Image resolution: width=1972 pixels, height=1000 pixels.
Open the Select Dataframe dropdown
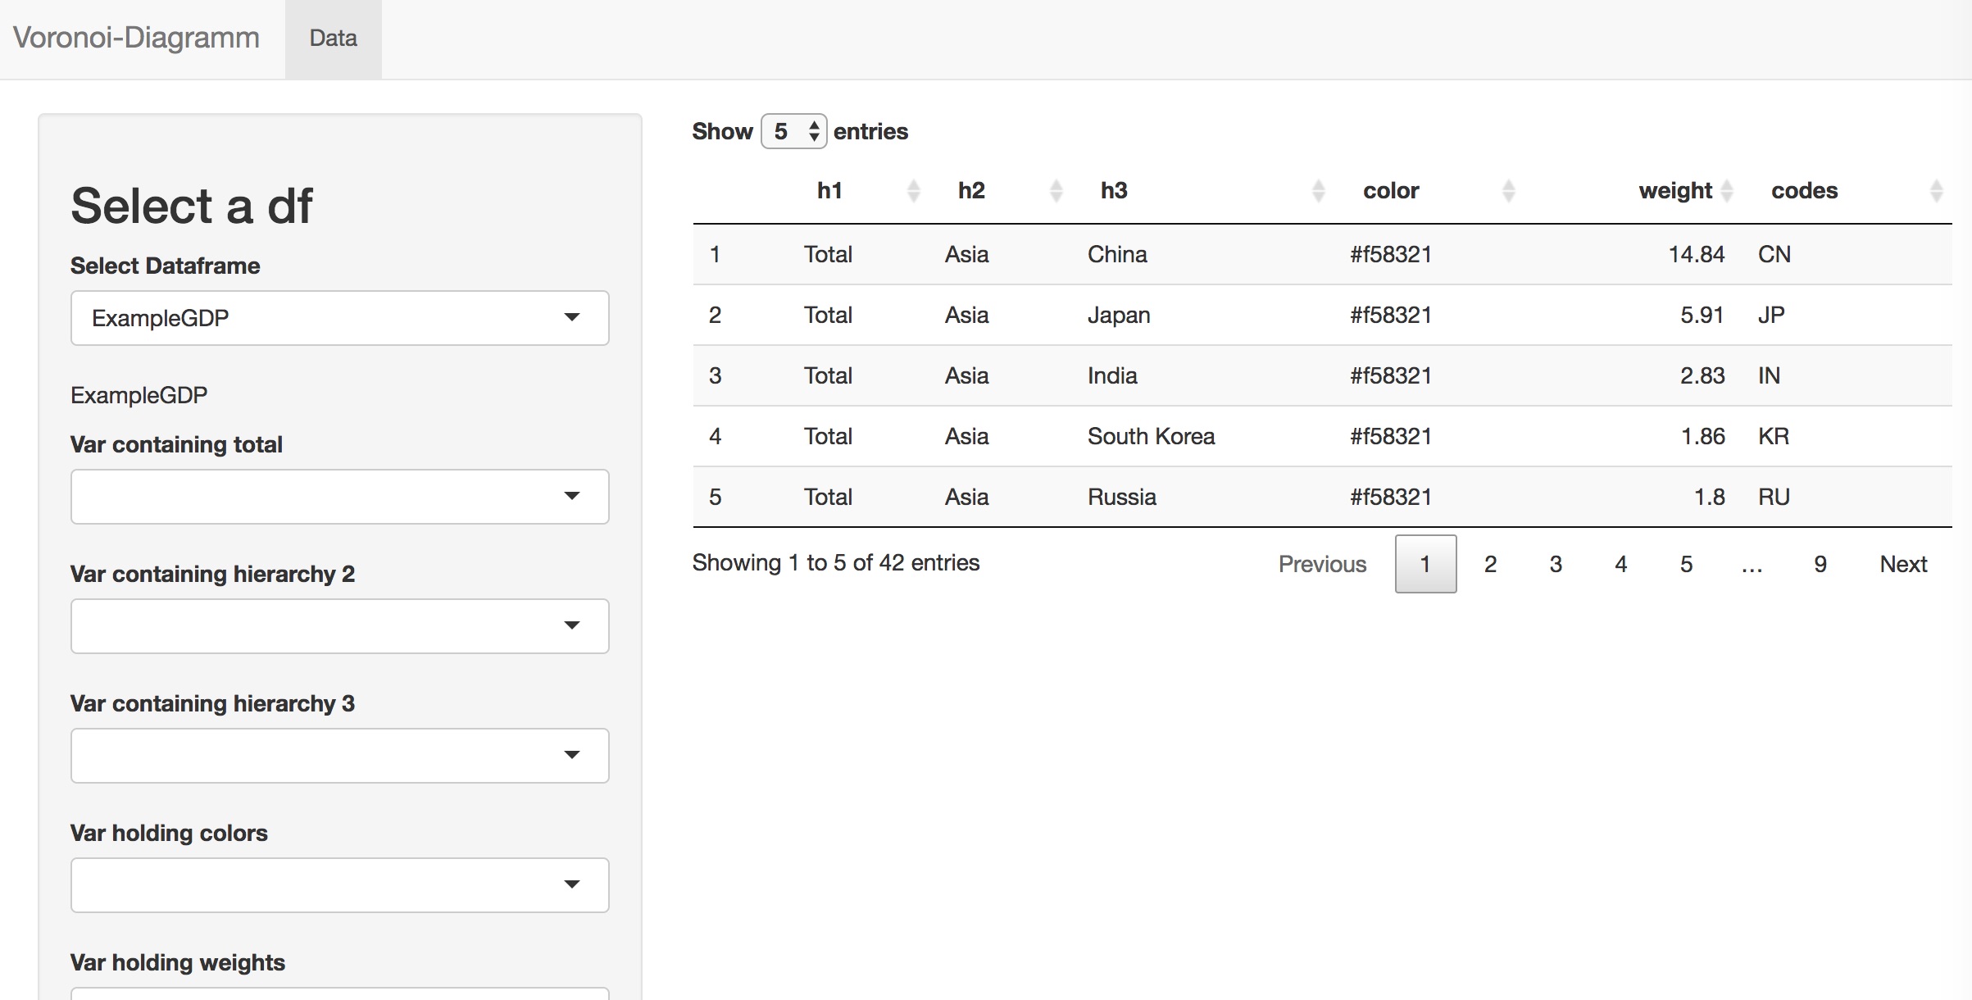point(339,318)
